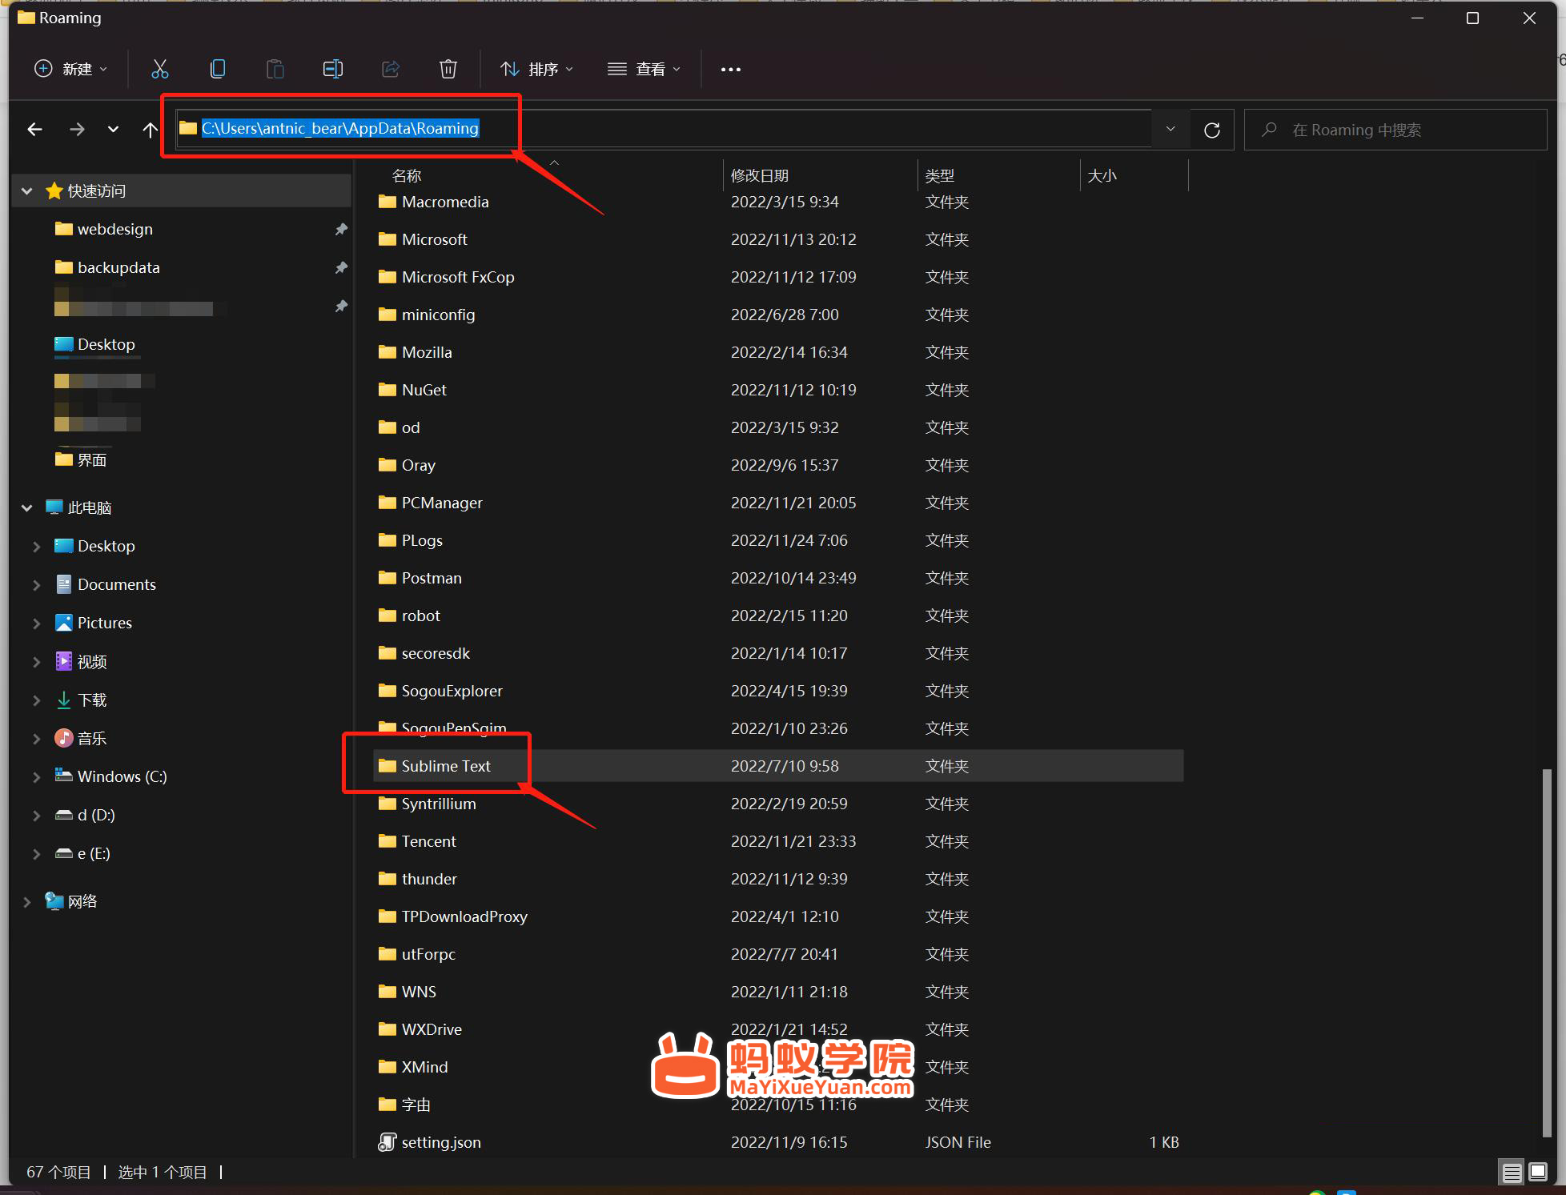1566x1195 pixels.
Task: Click the Rename icon in toolbar
Action: coord(333,69)
